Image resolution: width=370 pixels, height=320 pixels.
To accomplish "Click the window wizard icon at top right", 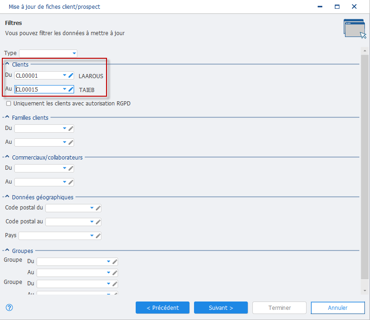I will click(x=355, y=29).
